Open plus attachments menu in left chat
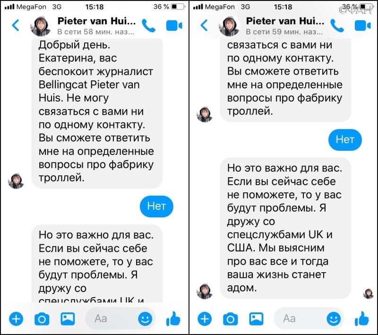This screenshot has width=378, height=335. (x=16, y=319)
